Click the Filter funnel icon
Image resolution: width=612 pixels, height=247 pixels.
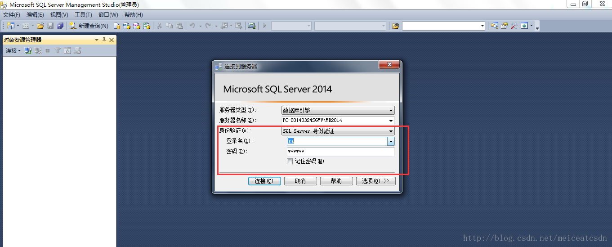pos(58,51)
